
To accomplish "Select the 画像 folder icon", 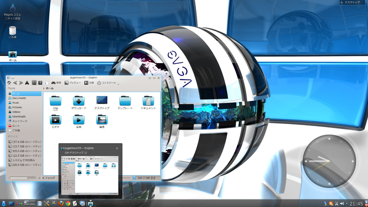I will point(102,121).
